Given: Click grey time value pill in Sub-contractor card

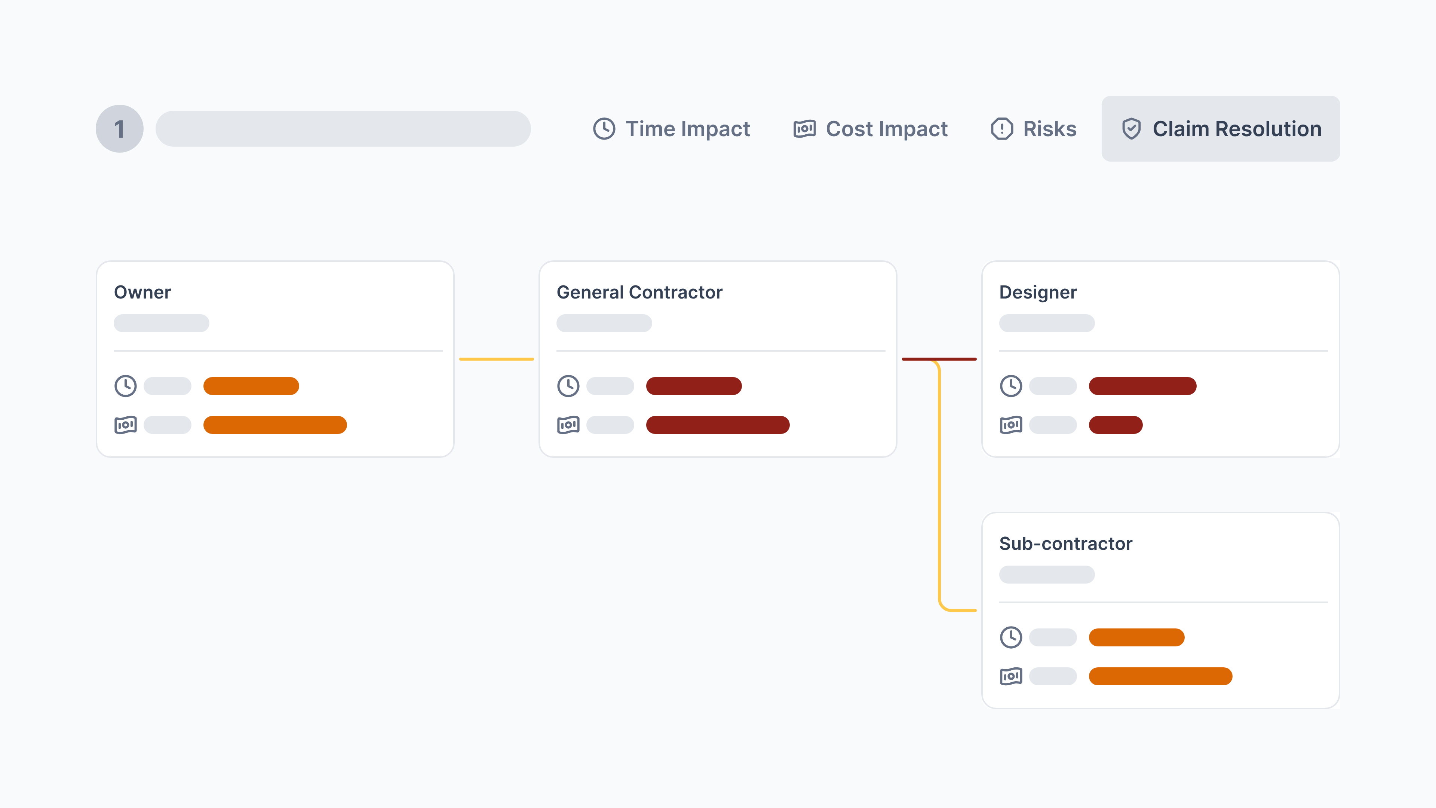Looking at the screenshot, I should (x=1053, y=637).
